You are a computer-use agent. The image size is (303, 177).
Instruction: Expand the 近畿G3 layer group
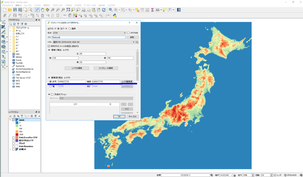point(10,149)
